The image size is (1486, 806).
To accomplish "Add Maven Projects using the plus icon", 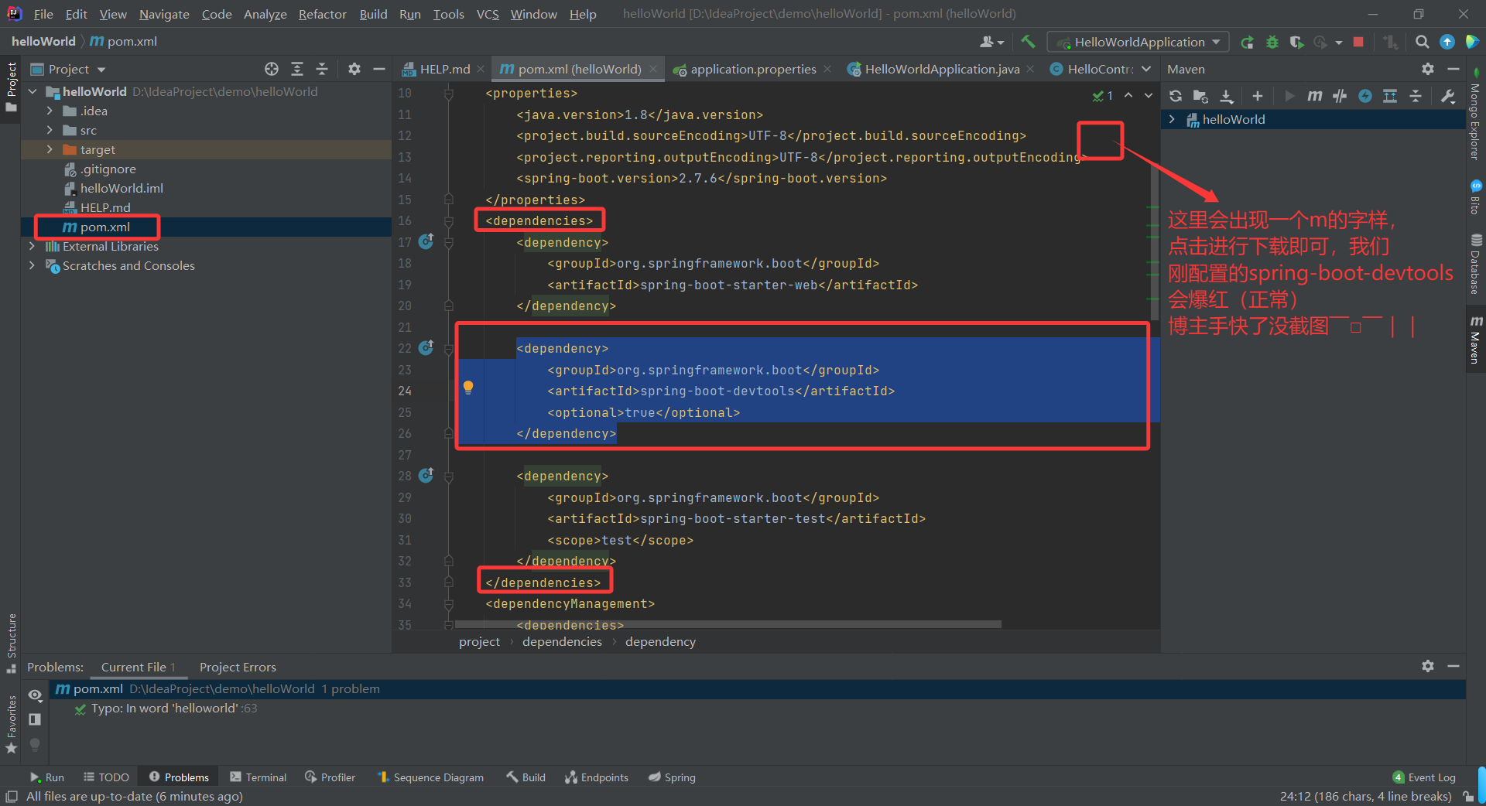I will click(1258, 96).
